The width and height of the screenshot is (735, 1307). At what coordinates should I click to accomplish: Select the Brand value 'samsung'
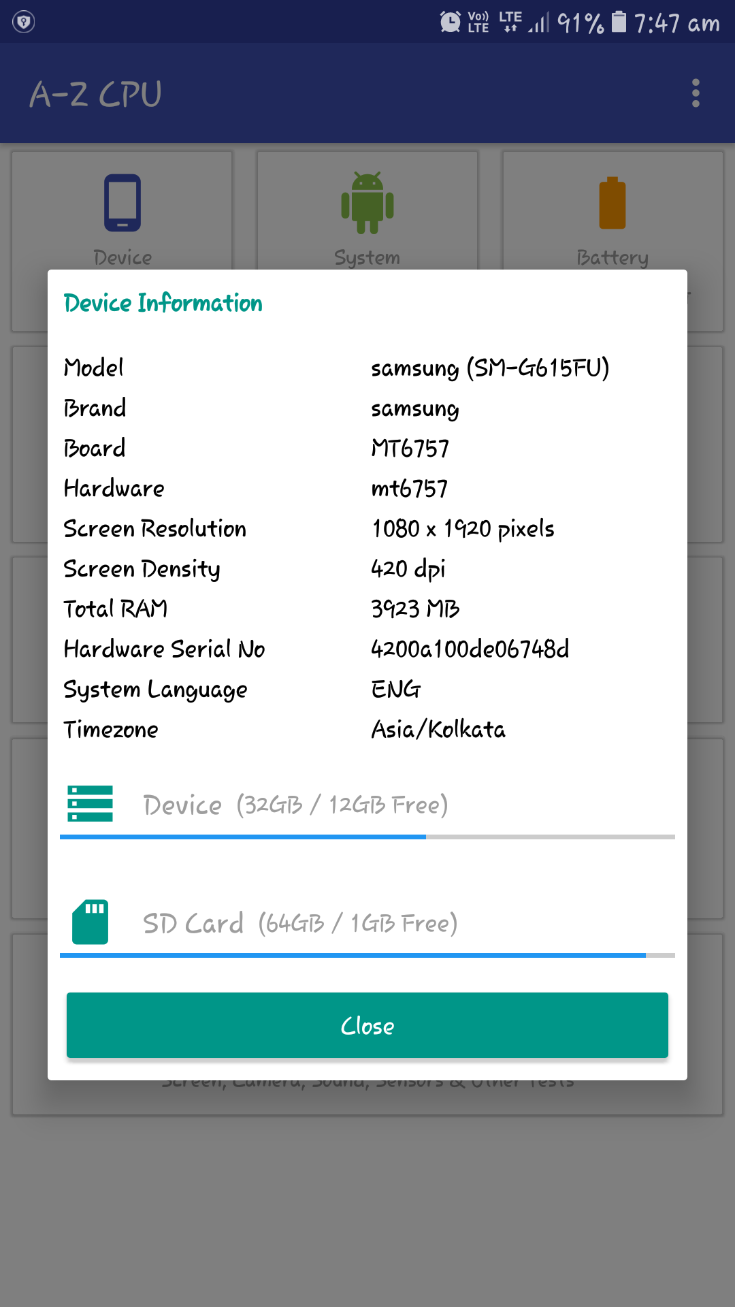click(415, 408)
